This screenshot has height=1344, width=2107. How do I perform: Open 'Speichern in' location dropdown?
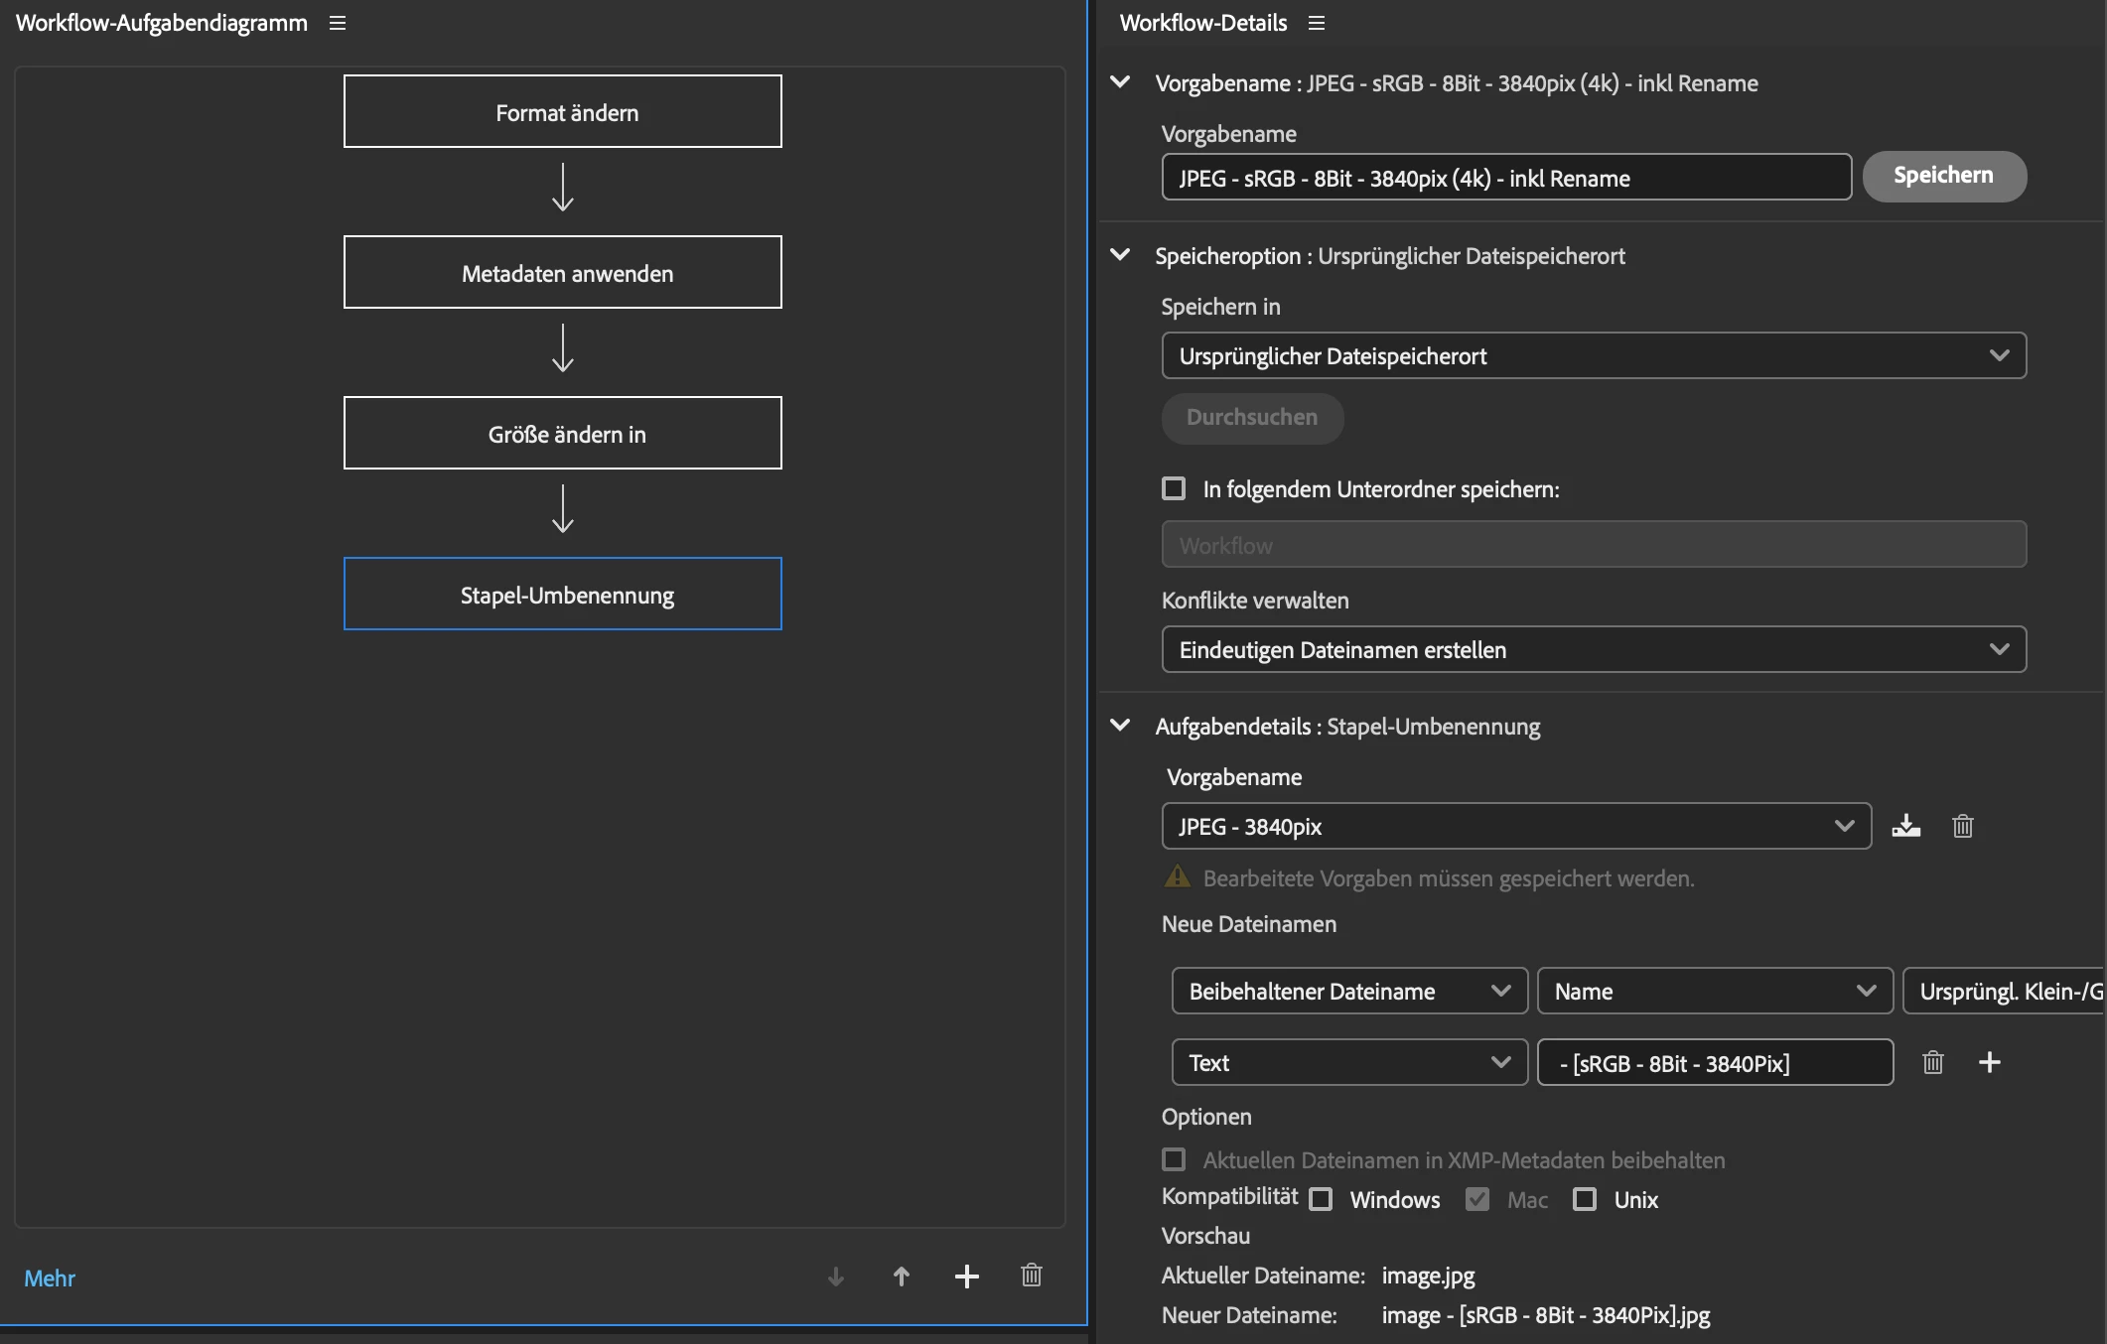(x=1594, y=355)
